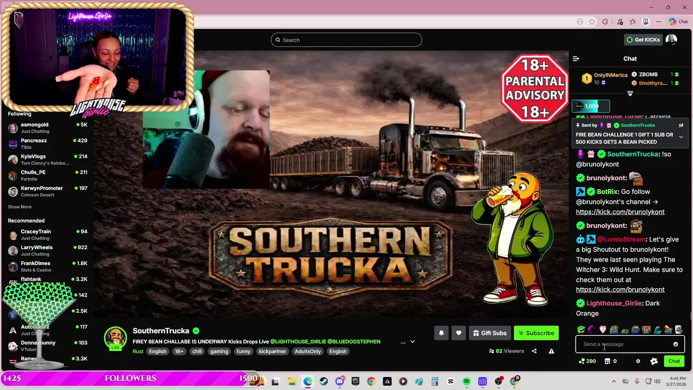The height and width of the screenshot is (390, 693).
Task: Select the 18+ tag
Action: coord(179,352)
